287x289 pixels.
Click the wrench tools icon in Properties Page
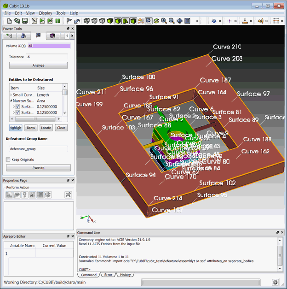pyautogui.click(x=68, y=195)
